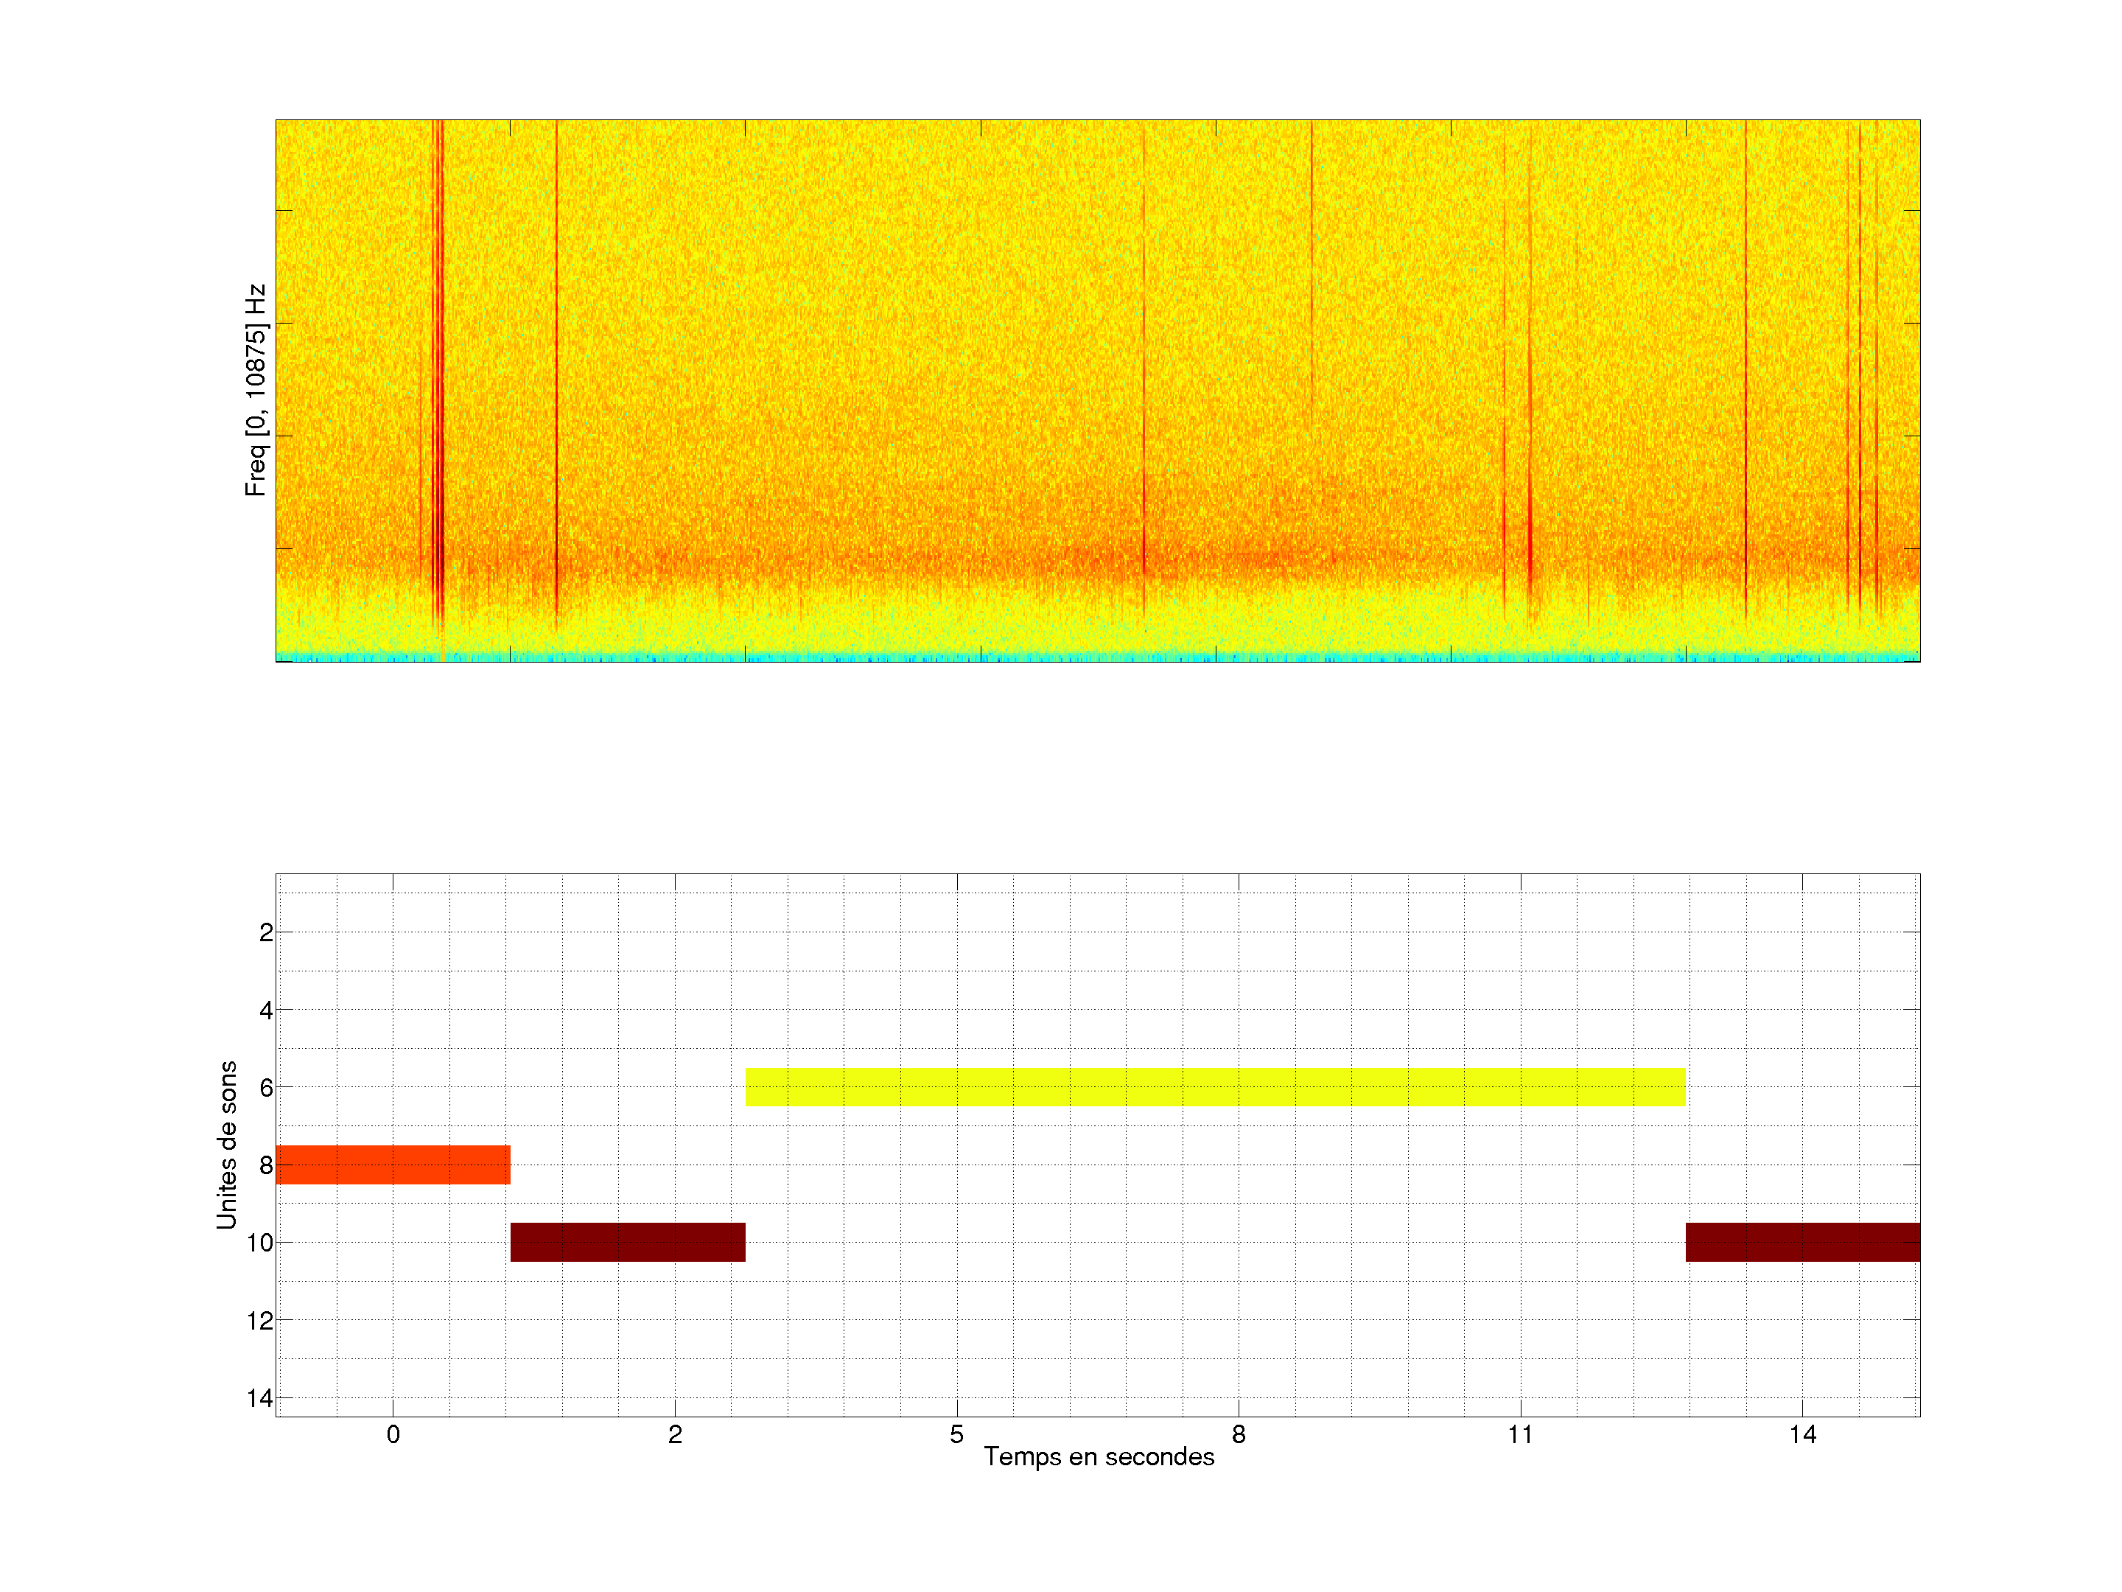Click the y-axis tick label 2 on left
This screenshot has height=1592, width=2122.
pyautogui.click(x=266, y=933)
